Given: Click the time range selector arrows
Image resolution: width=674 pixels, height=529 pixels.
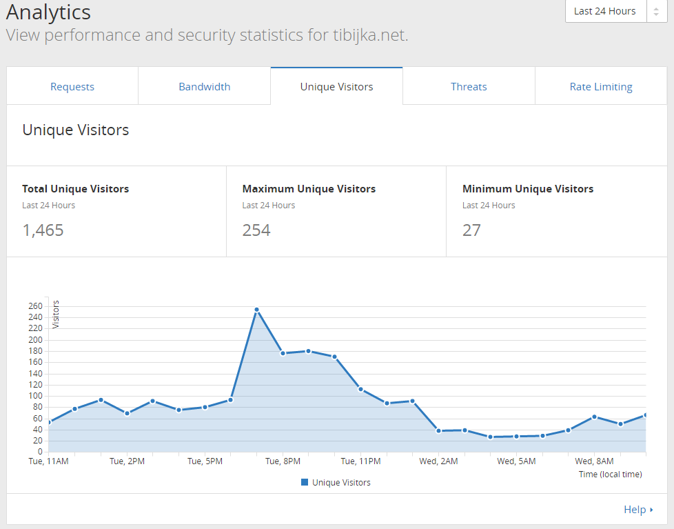Looking at the screenshot, I should [x=656, y=11].
